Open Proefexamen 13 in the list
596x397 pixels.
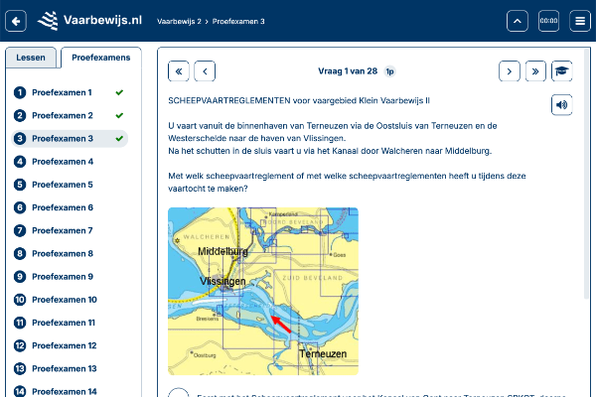coord(70,369)
